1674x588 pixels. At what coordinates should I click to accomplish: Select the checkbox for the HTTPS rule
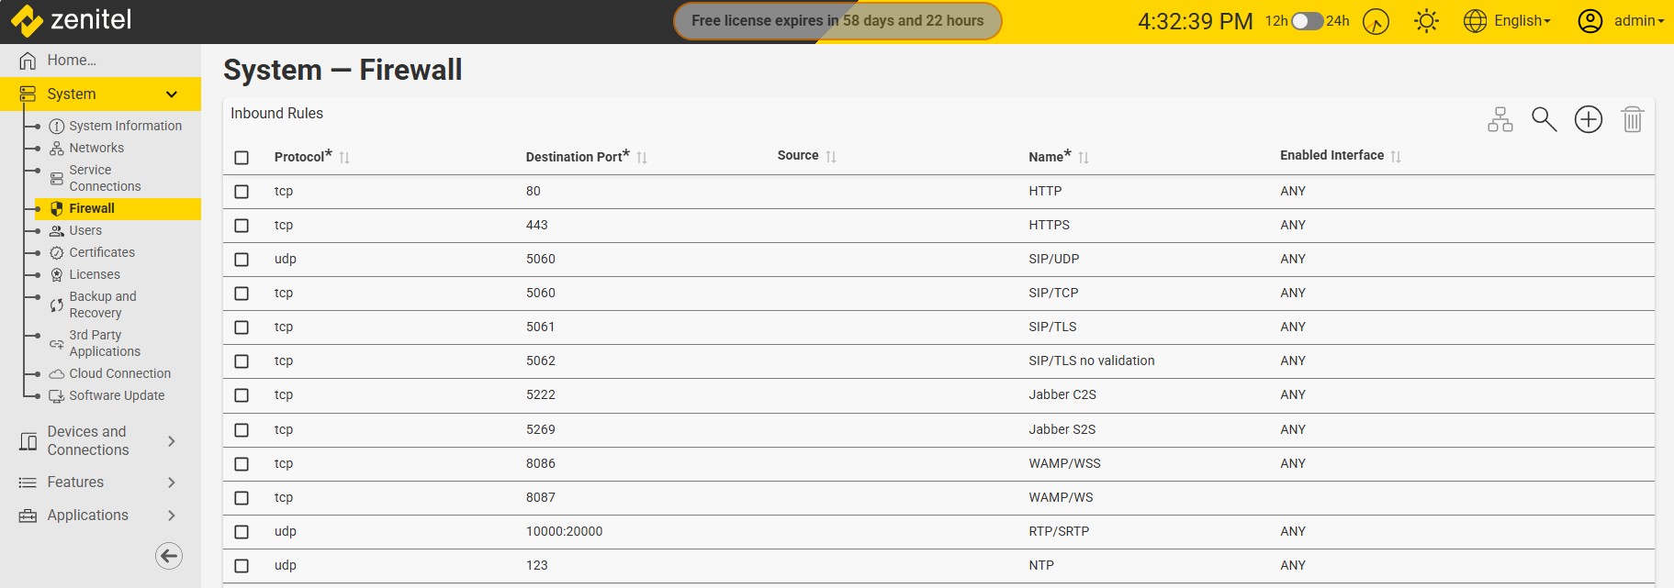click(242, 226)
